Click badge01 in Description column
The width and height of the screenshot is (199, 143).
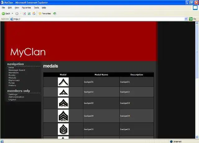(x=125, y=82)
